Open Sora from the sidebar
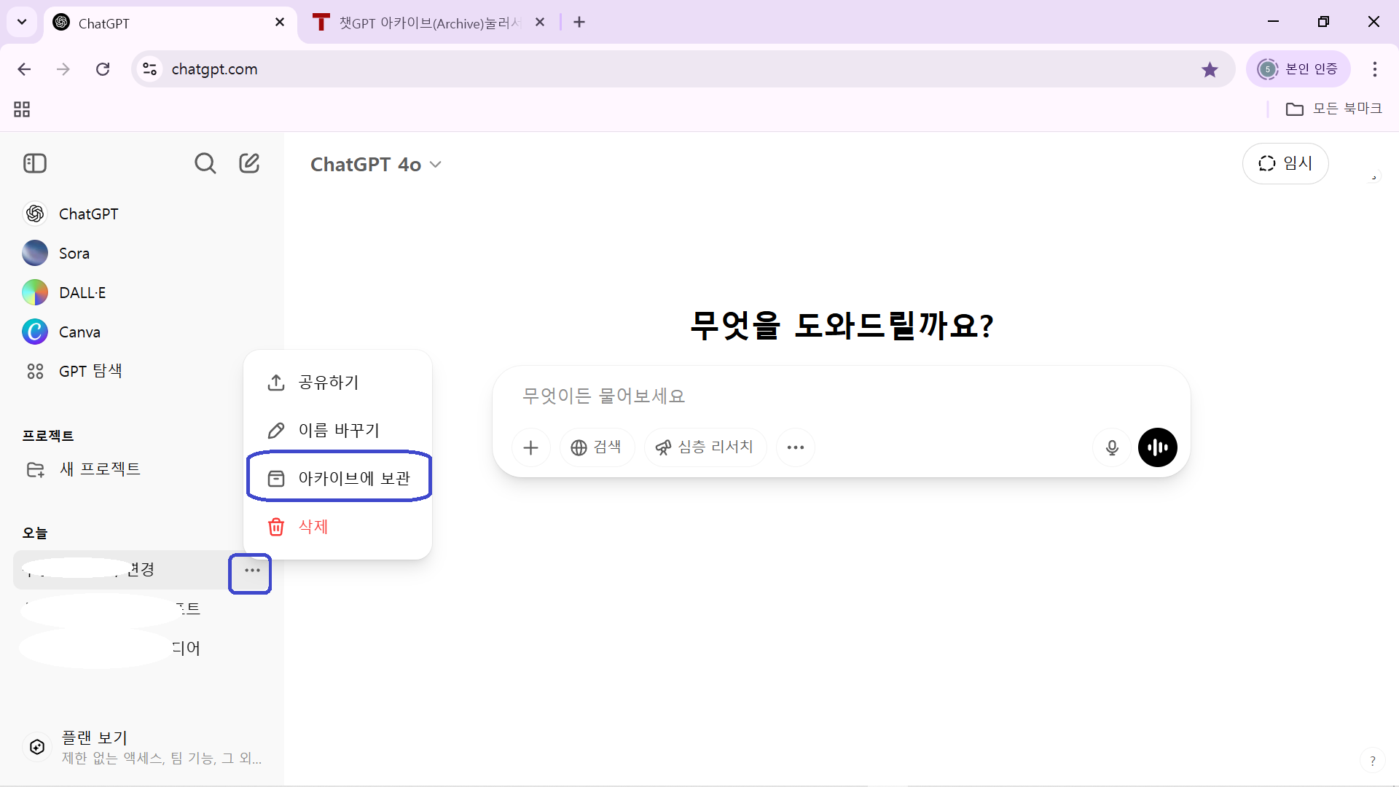The height and width of the screenshot is (787, 1399). 74,254
